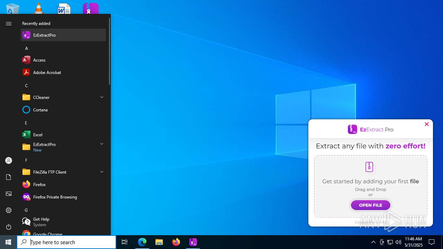Click the Windows Start button
This screenshot has width=443, height=249.
click(8, 242)
